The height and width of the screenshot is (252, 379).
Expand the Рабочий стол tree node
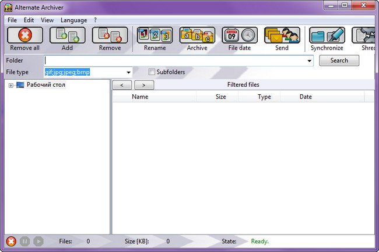point(10,86)
